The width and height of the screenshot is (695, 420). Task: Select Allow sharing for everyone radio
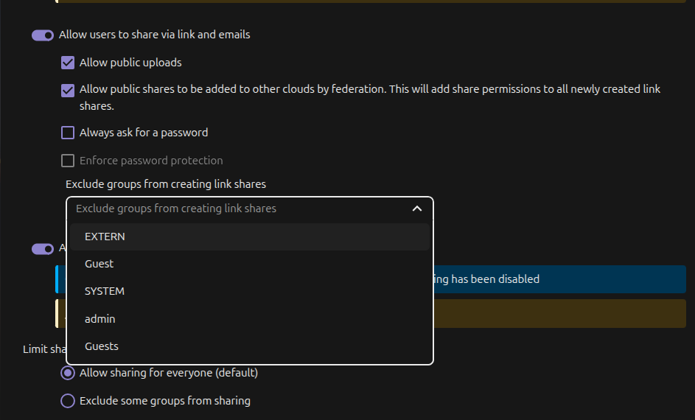click(x=68, y=373)
